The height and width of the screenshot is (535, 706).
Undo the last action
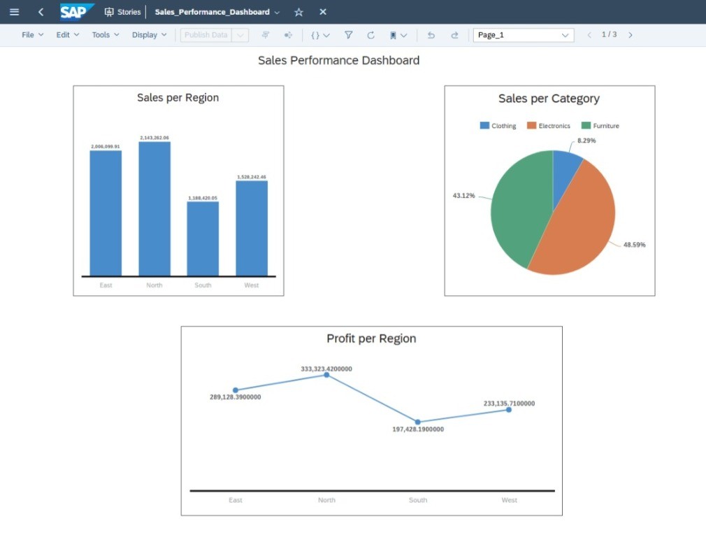[x=431, y=35]
